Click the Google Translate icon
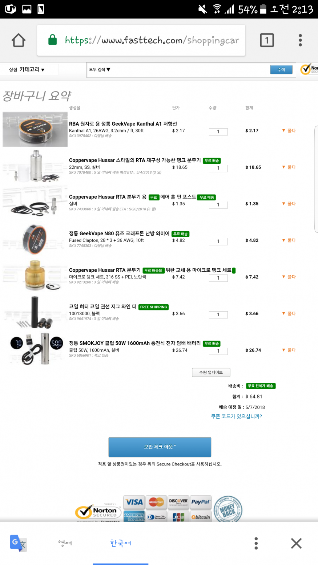Viewport: 318px width, 565px height. click(18, 543)
